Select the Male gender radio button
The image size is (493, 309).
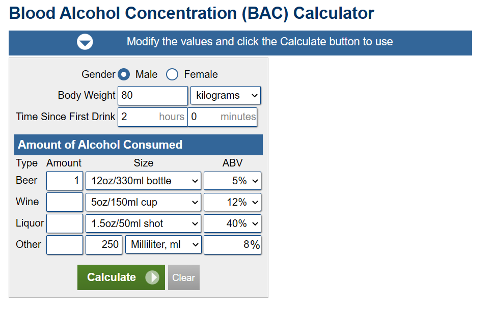tap(124, 75)
